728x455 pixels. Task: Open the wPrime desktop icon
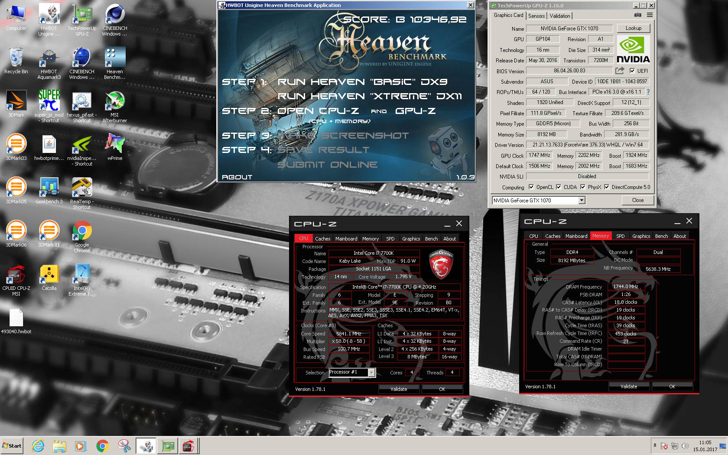pos(115,147)
